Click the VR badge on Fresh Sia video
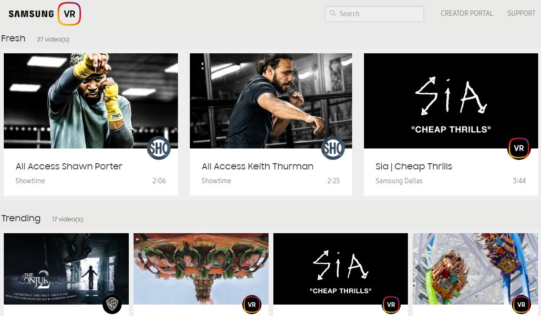Screen dimensions: 541x316 519,148
